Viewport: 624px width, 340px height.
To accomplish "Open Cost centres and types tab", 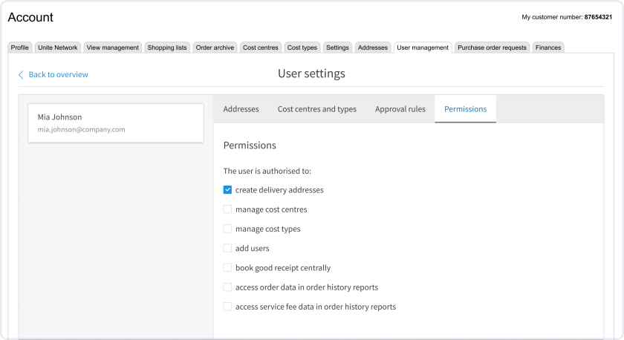I will pyautogui.click(x=316, y=109).
